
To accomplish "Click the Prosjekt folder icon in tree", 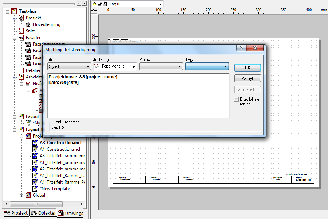I will (21, 18).
